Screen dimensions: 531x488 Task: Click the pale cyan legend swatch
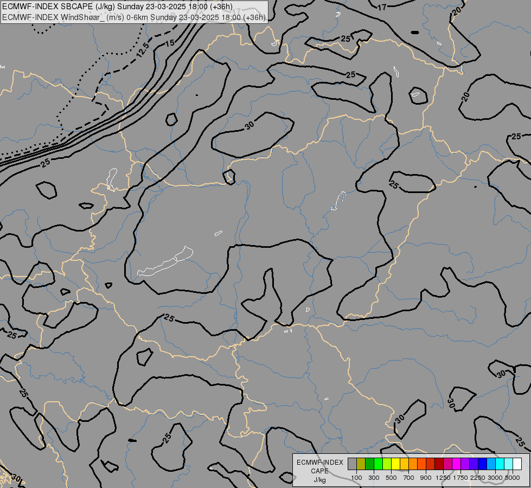tap(509, 464)
